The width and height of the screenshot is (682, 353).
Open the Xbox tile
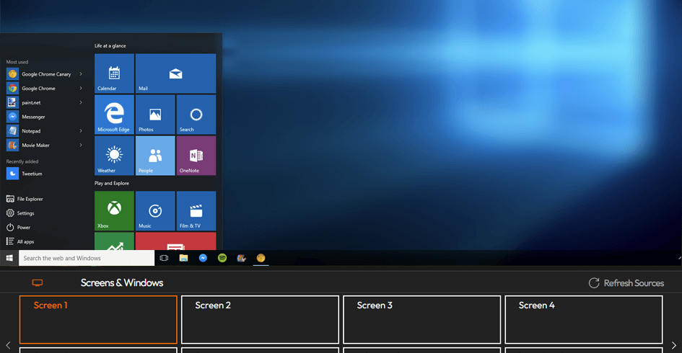click(114, 210)
